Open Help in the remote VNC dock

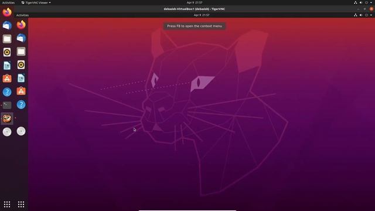21,104
